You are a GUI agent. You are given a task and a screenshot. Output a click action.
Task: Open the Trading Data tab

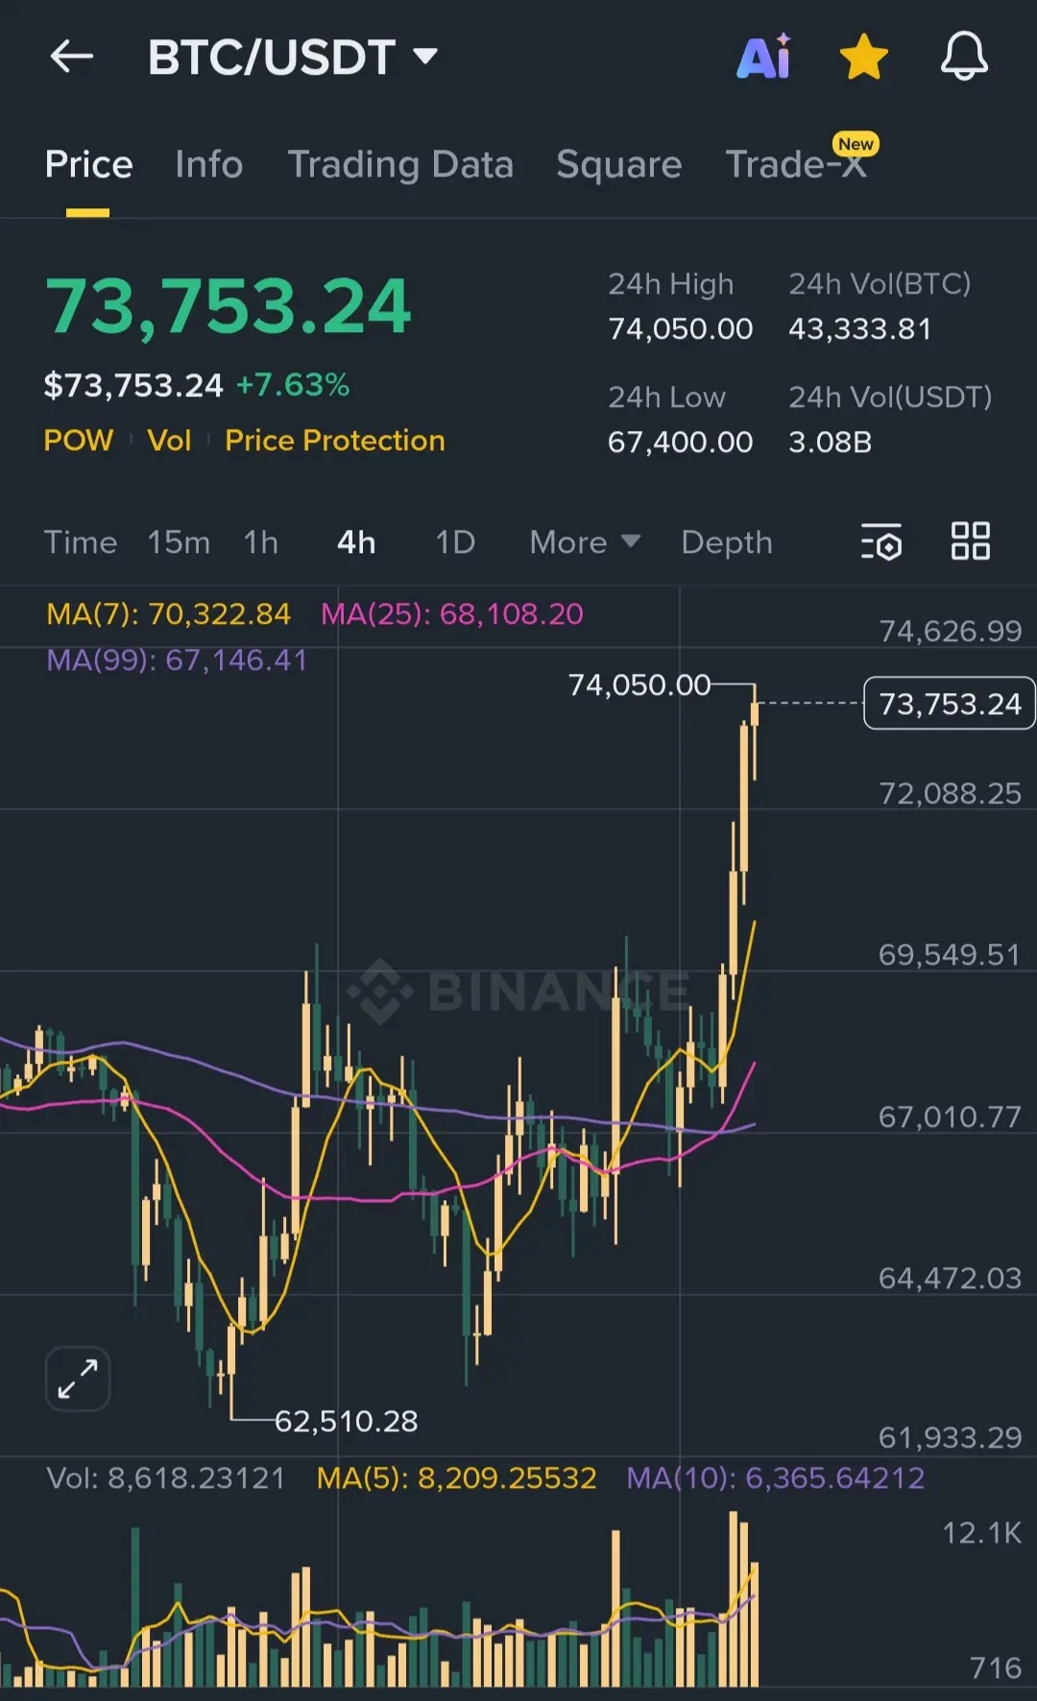(400, 164)
